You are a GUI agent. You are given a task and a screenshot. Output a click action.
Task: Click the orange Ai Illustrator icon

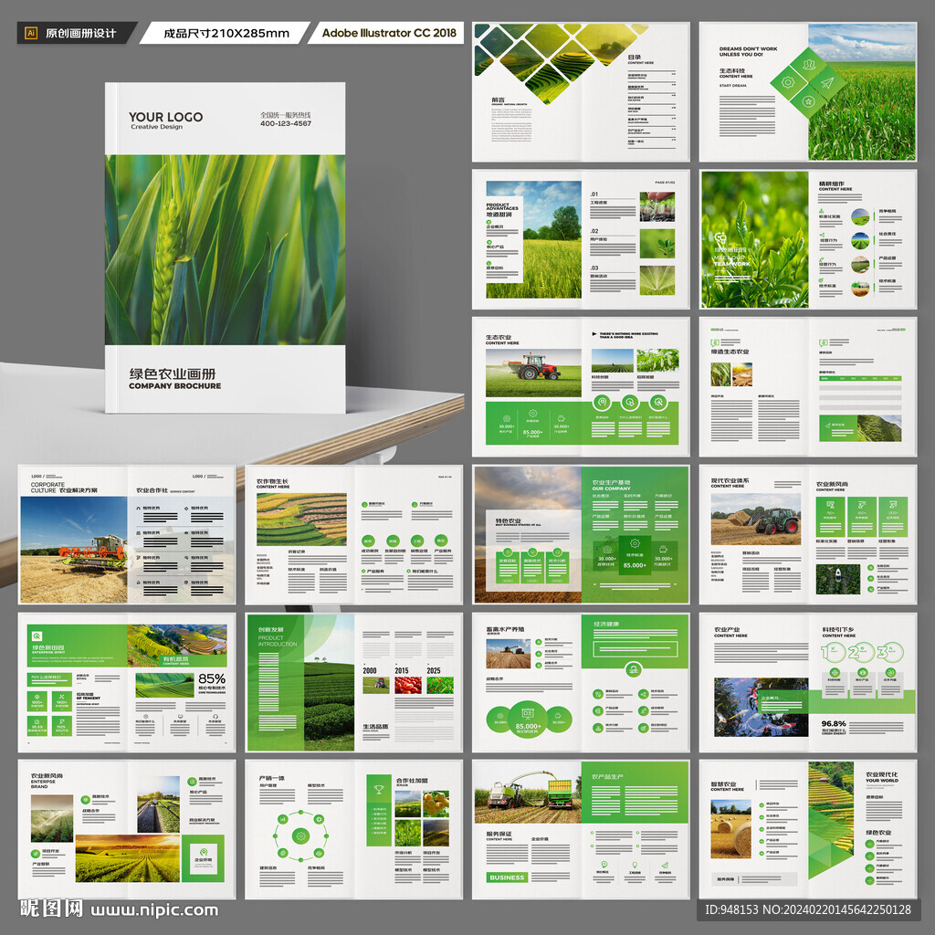click(31, 33)
